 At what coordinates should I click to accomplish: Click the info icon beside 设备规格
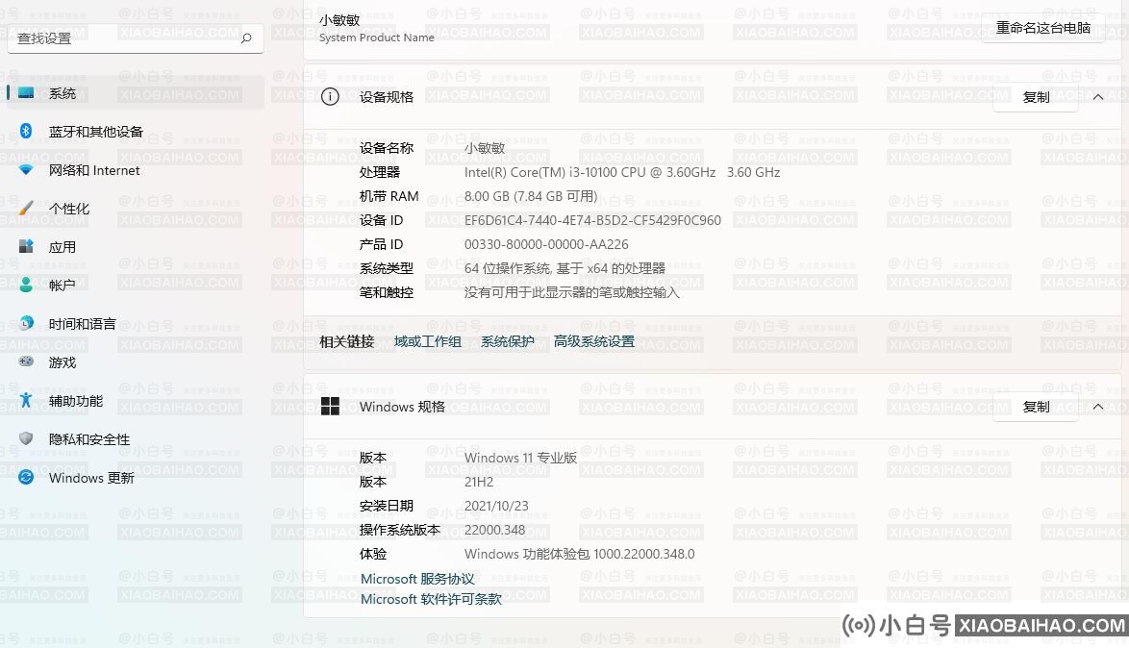pos(330,96)
